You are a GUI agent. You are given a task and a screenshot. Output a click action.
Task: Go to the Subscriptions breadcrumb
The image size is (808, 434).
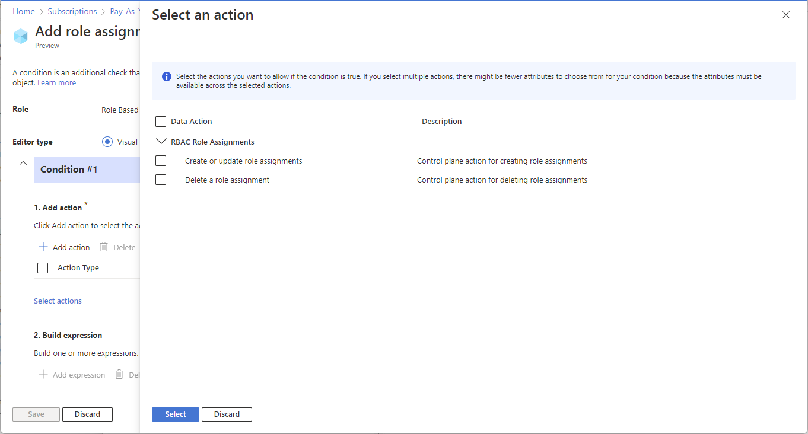pos(72,11)
